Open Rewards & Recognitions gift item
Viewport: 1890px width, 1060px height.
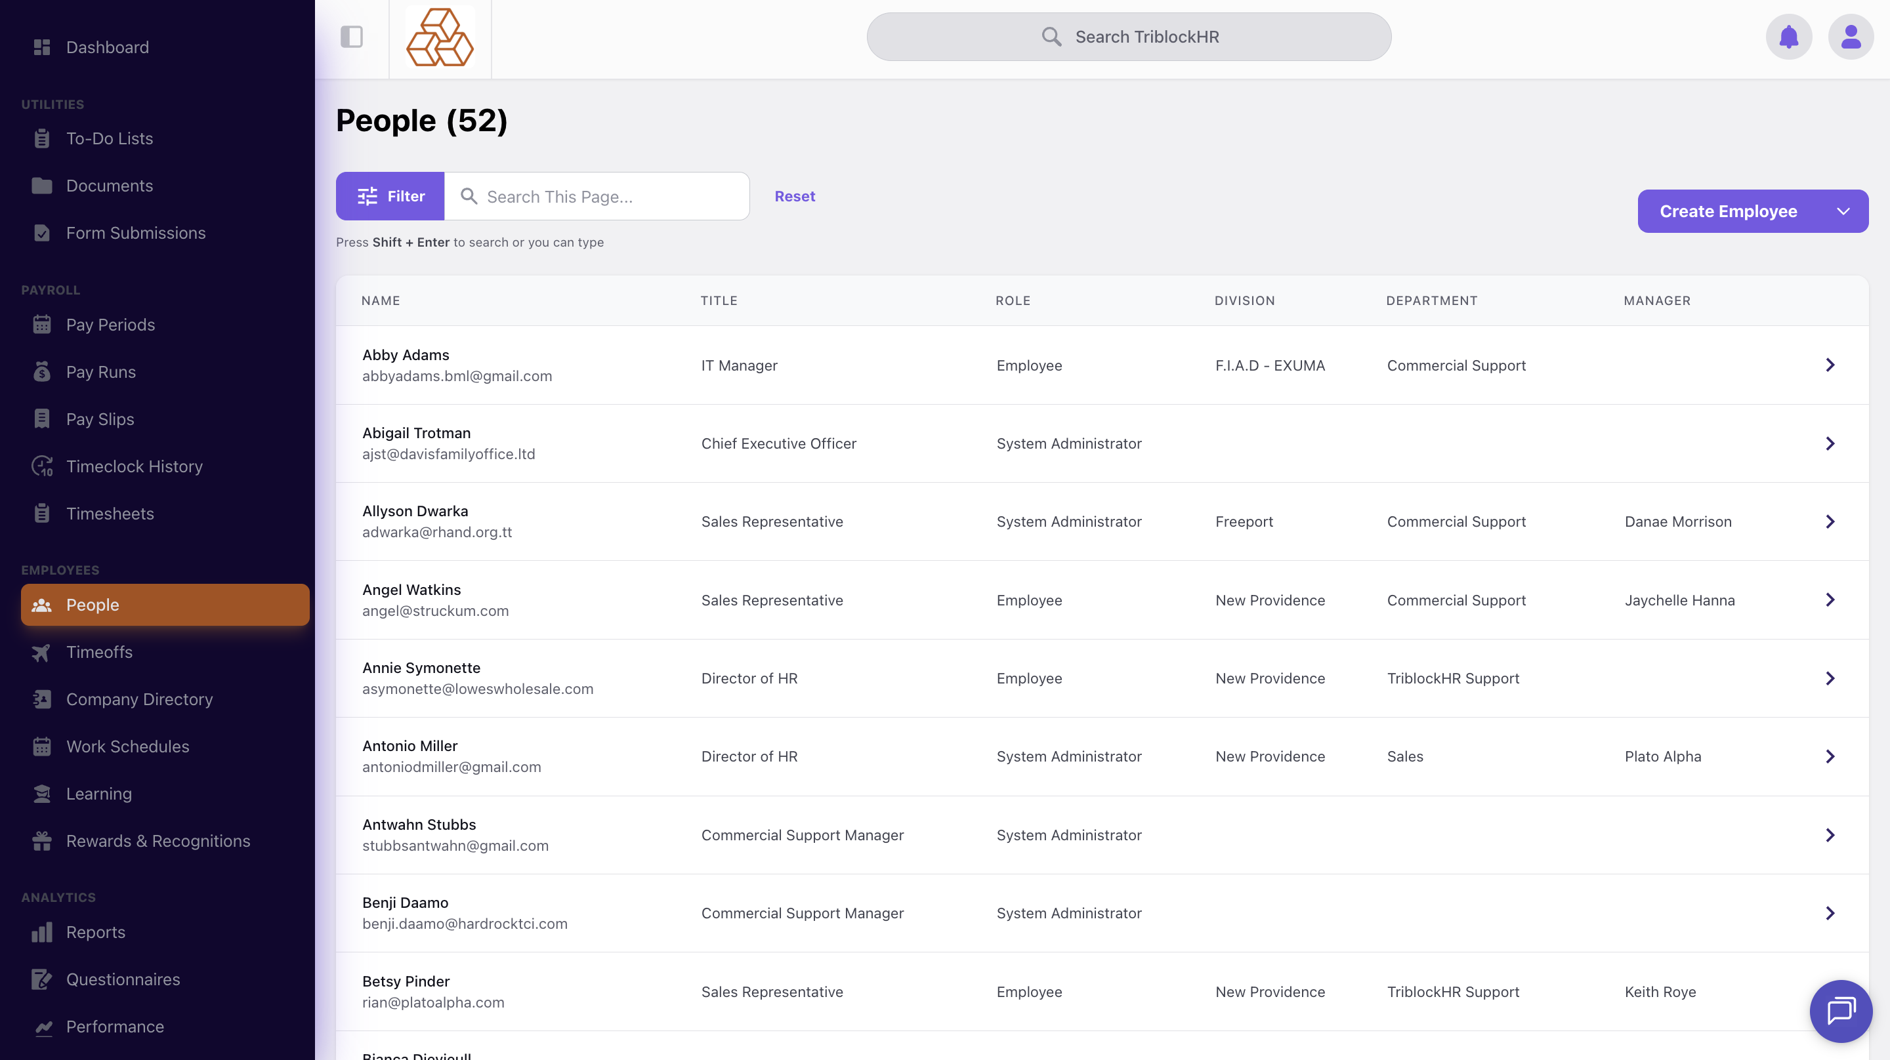157,841
